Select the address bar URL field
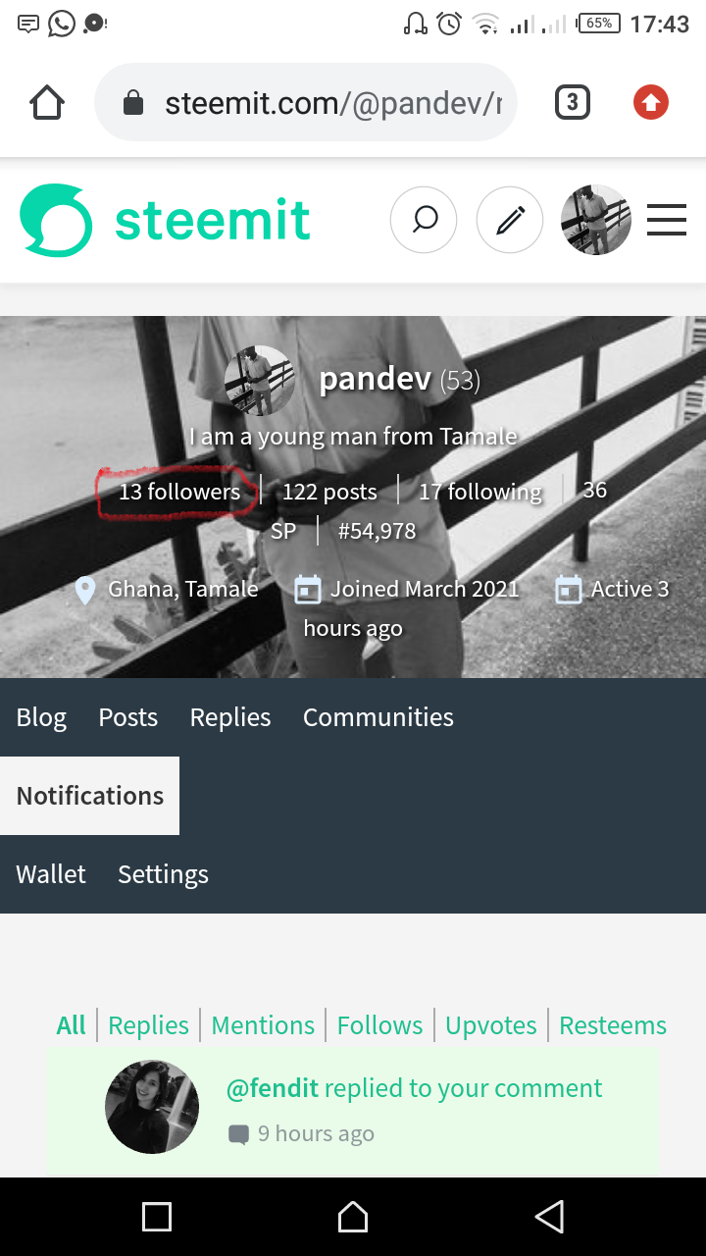Image resolution: width=706 pixels, height=1256 pixels. [306, 102]
